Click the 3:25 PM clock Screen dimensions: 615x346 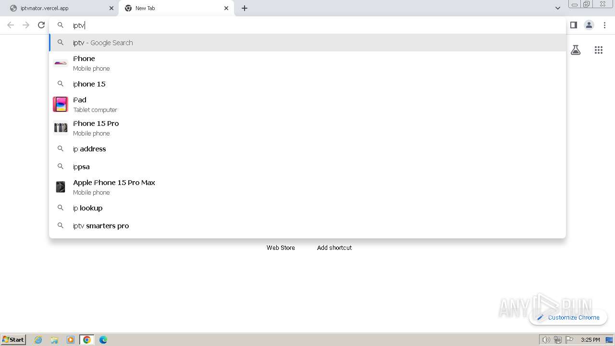coord(590,340)
